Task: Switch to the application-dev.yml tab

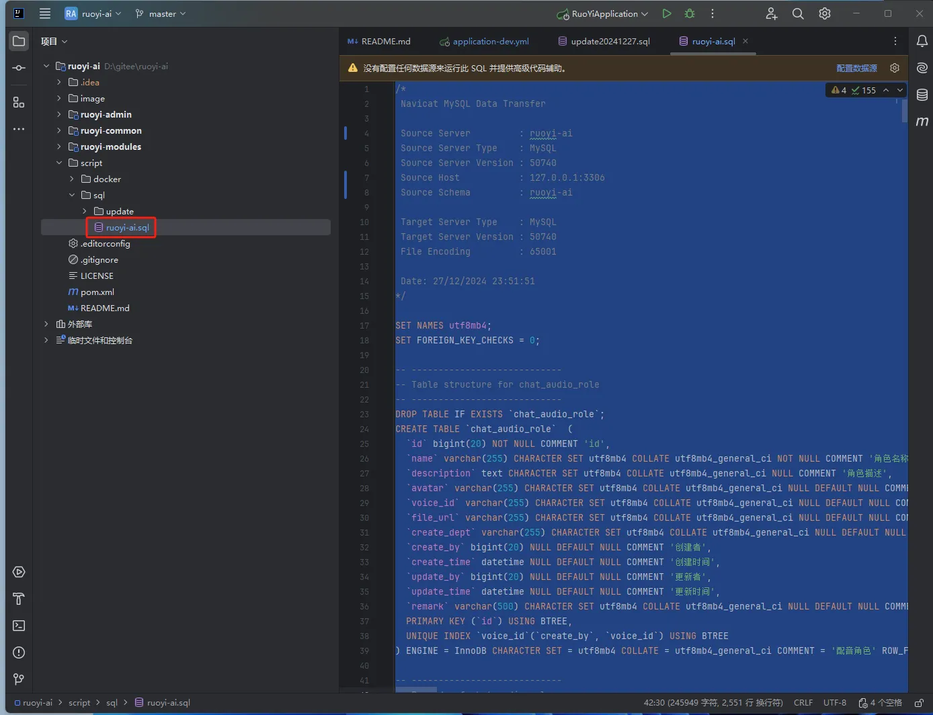Action: coord(490,41)
